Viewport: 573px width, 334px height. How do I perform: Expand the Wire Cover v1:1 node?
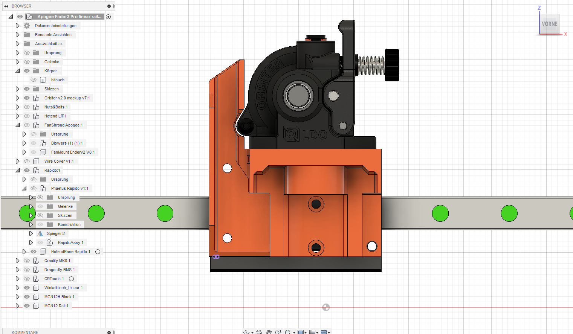click(x=17, y=161)
